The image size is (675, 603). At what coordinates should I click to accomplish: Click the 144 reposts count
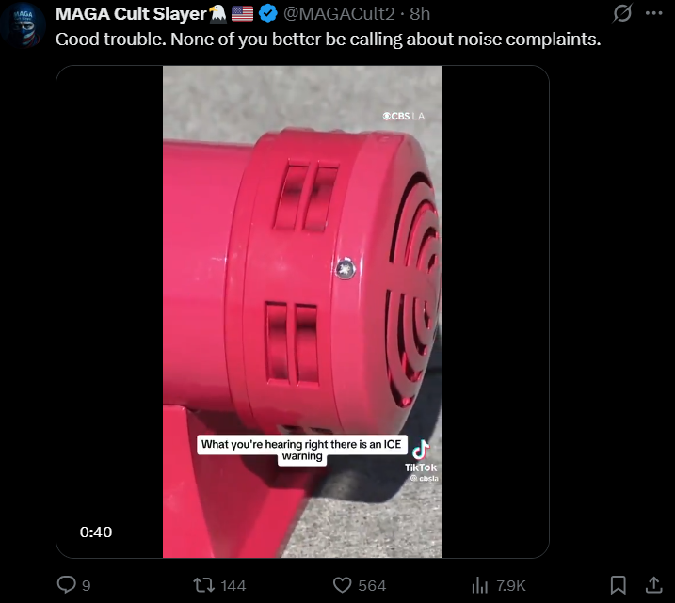(233, 586)
